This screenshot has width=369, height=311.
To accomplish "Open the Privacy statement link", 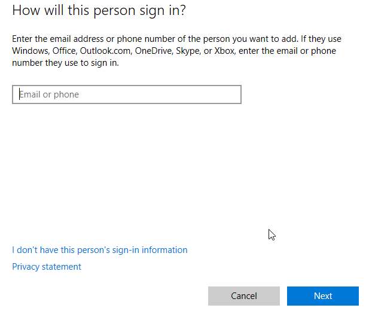I will click(47, 267).
